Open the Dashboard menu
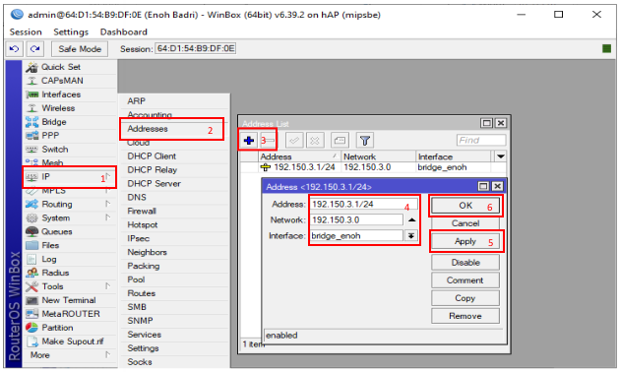This screenshot has width=620, height=372. [x=123, y=32]
